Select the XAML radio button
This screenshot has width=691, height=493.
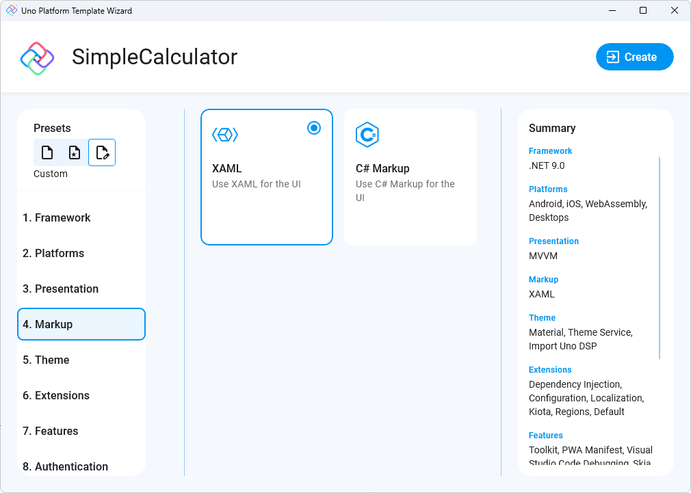tap(313, 128)
